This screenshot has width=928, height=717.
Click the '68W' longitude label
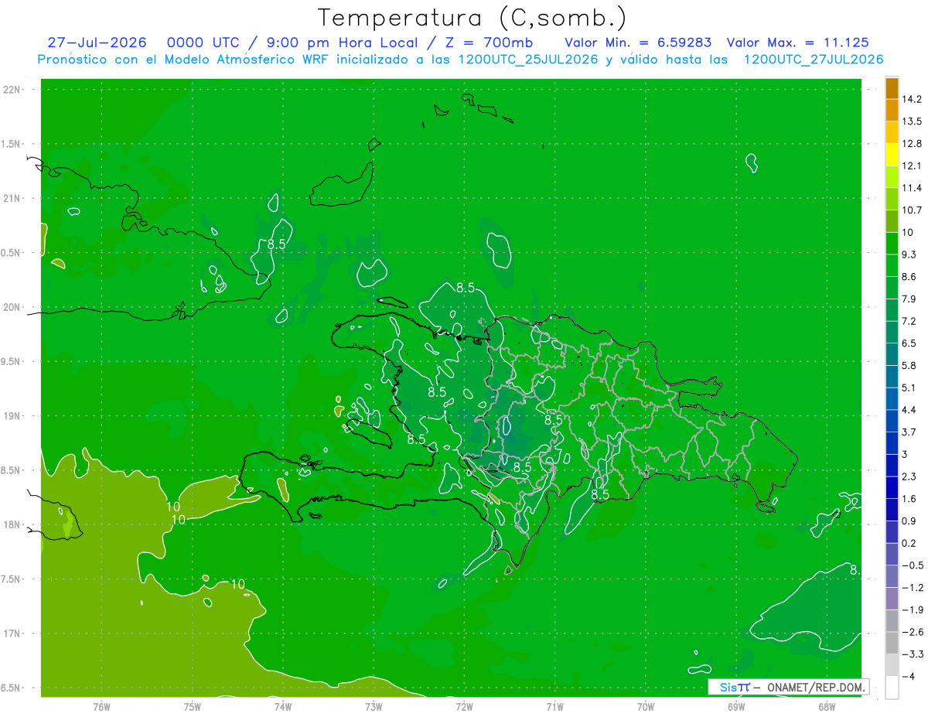(x=827, y=707)
